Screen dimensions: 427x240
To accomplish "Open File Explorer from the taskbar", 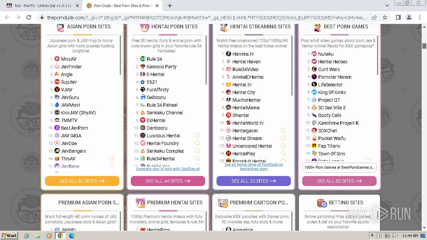I will [x=38, y=236].
